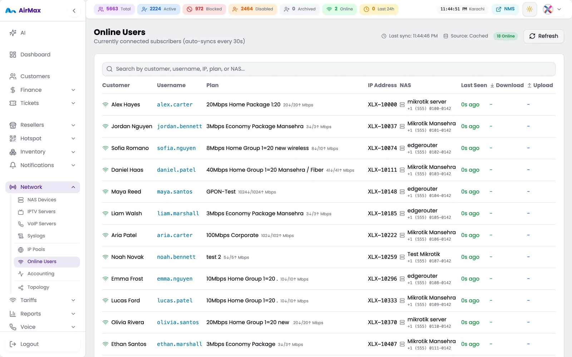Click the 2464 Disabled users badge
The width and height of the screenshot is (572, 357).
pyautogui.click(x=253, y=9)
